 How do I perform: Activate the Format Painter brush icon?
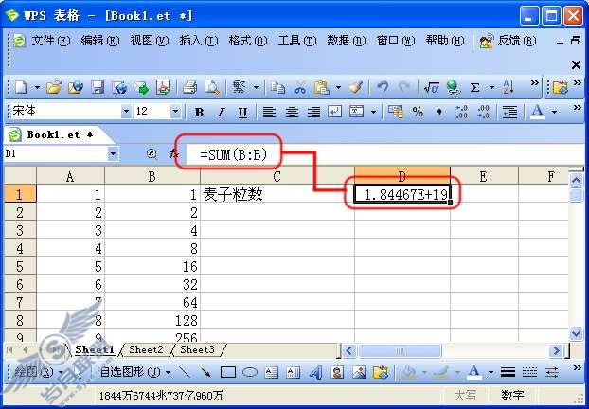tap(355, 88)
